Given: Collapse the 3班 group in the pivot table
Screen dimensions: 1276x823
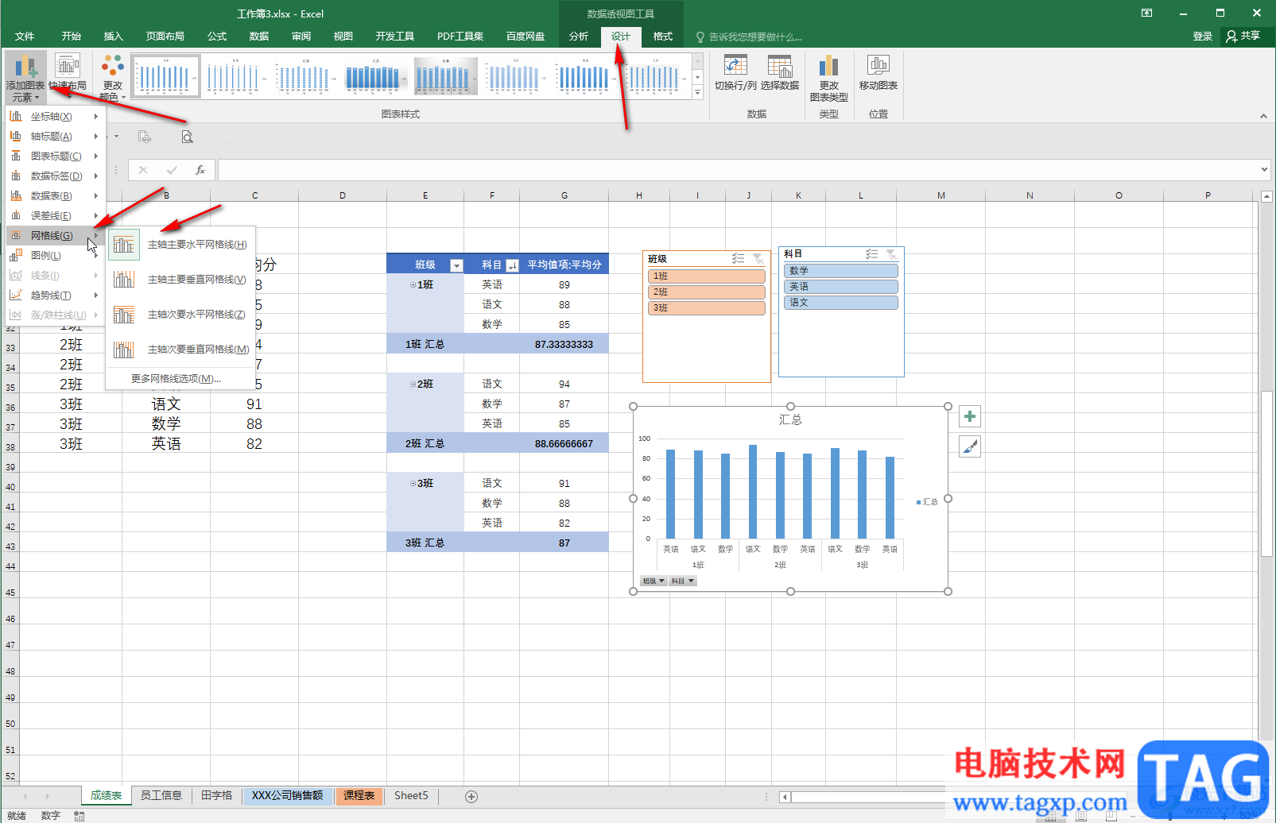Looking at the screenshot, I should pyautogui.click(x=413, y=483).
